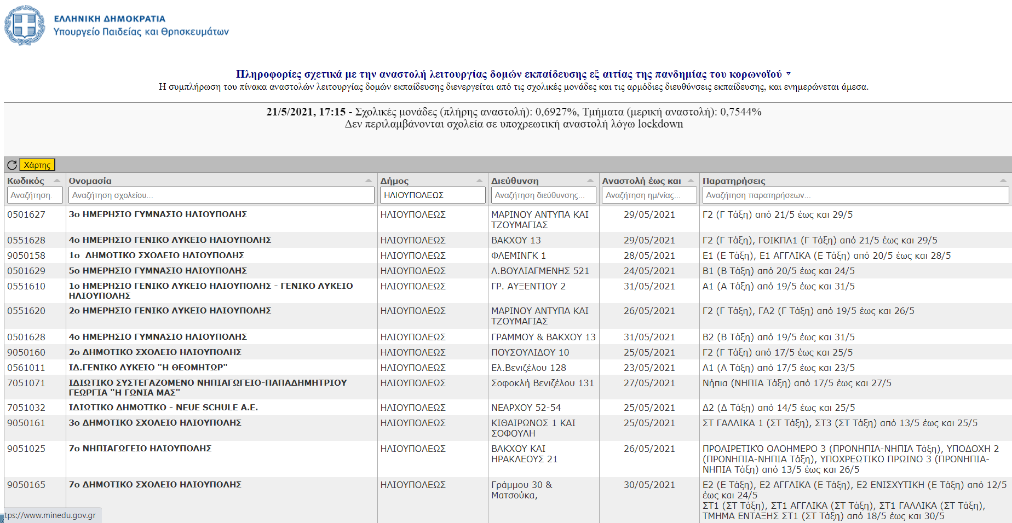Click the Ονομασία column header

click(x=90, y=181)
